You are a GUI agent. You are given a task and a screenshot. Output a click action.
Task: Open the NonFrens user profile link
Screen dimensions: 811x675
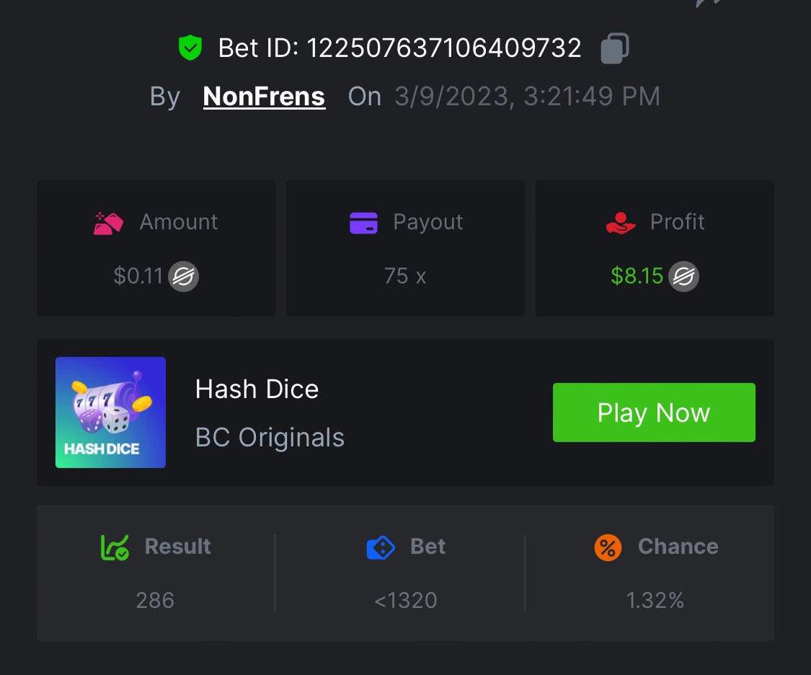coord(264,97)
